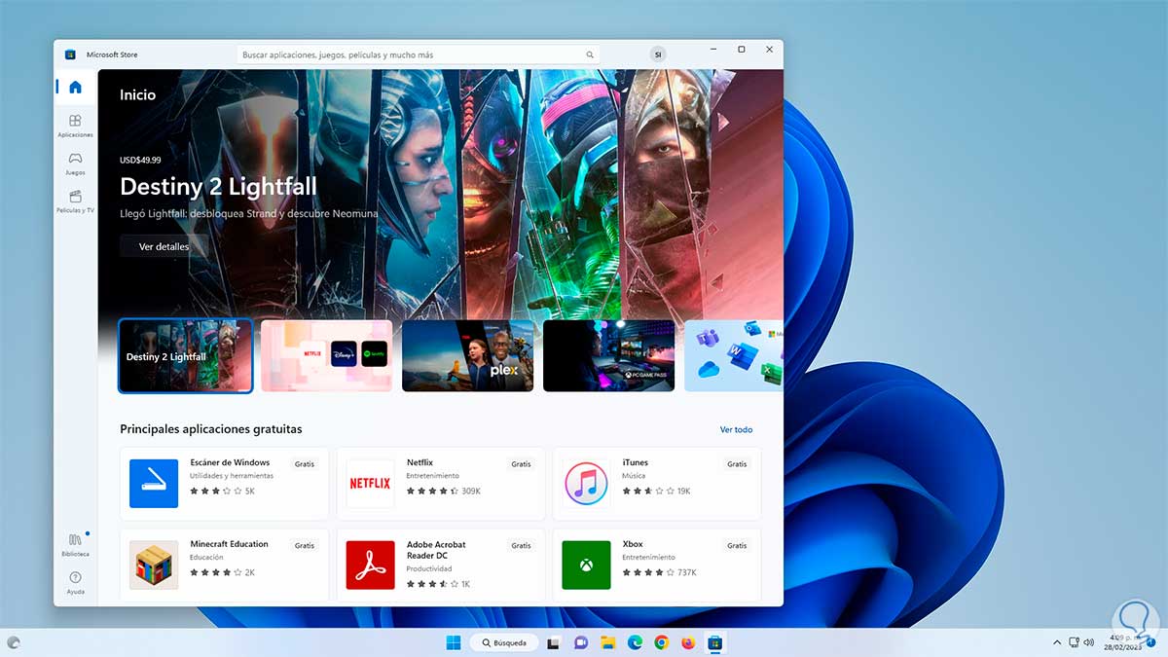Click Escáner de Windows title text

[230, 462]
